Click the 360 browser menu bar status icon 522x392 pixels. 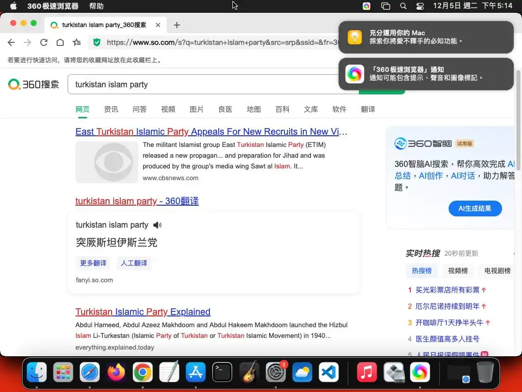pos(367,6)
